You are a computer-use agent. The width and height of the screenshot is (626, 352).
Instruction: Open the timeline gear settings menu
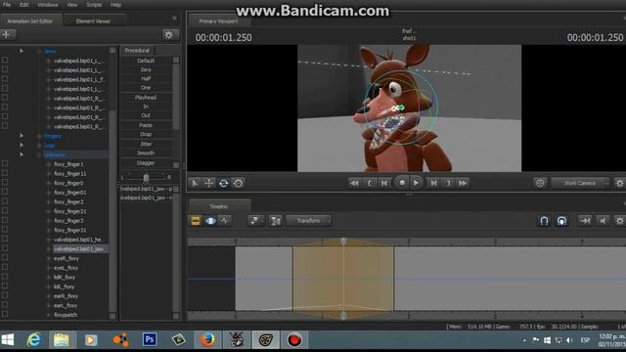(x=619, y=221)
